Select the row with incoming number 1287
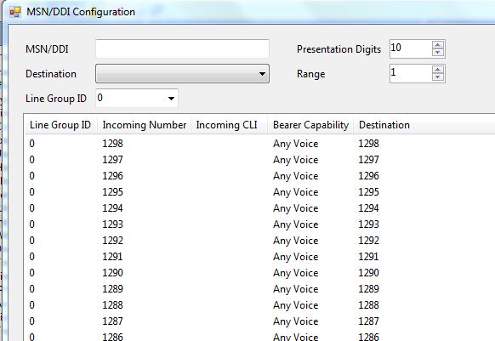Viewport: 495px width, 341px height. coord(259,321)
